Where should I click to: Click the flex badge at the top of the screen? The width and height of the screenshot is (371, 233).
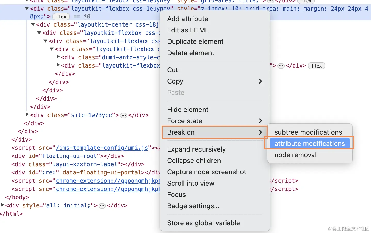click(x=306, y=2)
